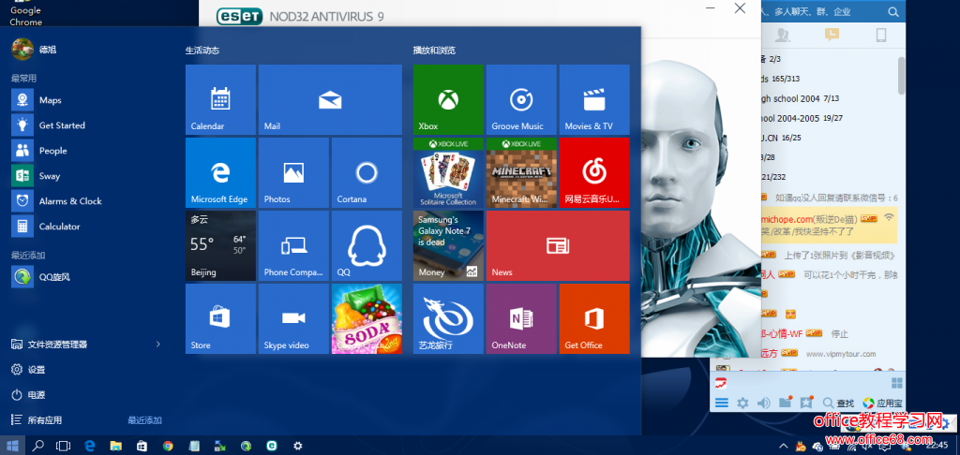Open QQ file manager folder icon
Viewport: 960px width, 455px height.
pyautogui.click(x=785, y=403)
